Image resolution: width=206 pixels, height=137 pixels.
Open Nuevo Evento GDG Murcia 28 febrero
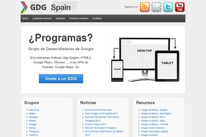(104, 133)
